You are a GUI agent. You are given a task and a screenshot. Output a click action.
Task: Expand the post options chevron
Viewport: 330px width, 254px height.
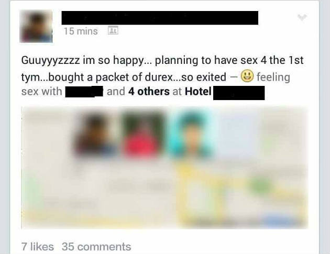coord(302,17)
